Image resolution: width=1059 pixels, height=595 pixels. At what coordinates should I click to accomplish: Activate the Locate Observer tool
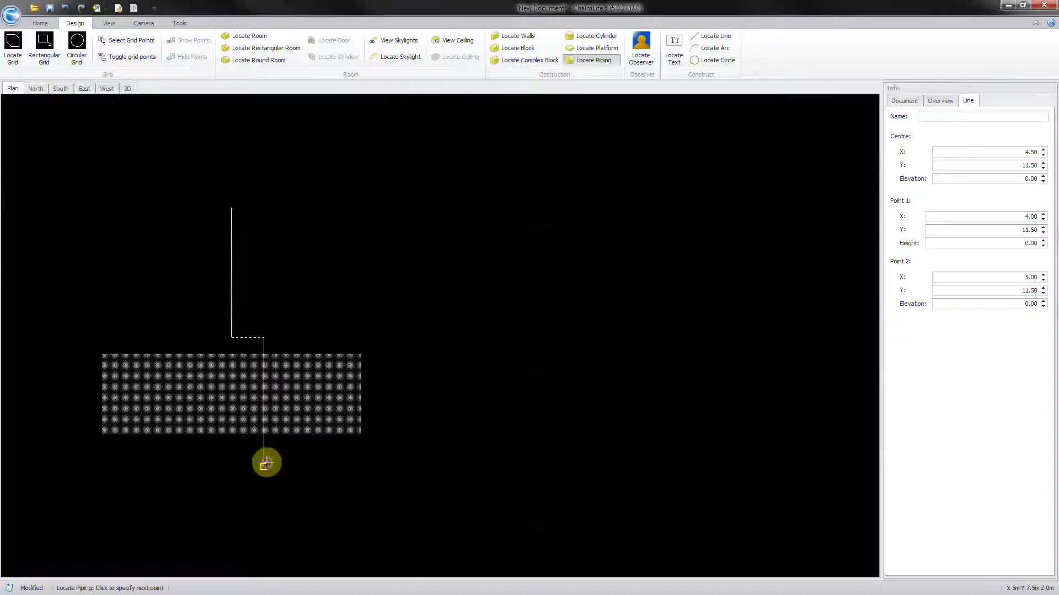[x=641, y=48]
